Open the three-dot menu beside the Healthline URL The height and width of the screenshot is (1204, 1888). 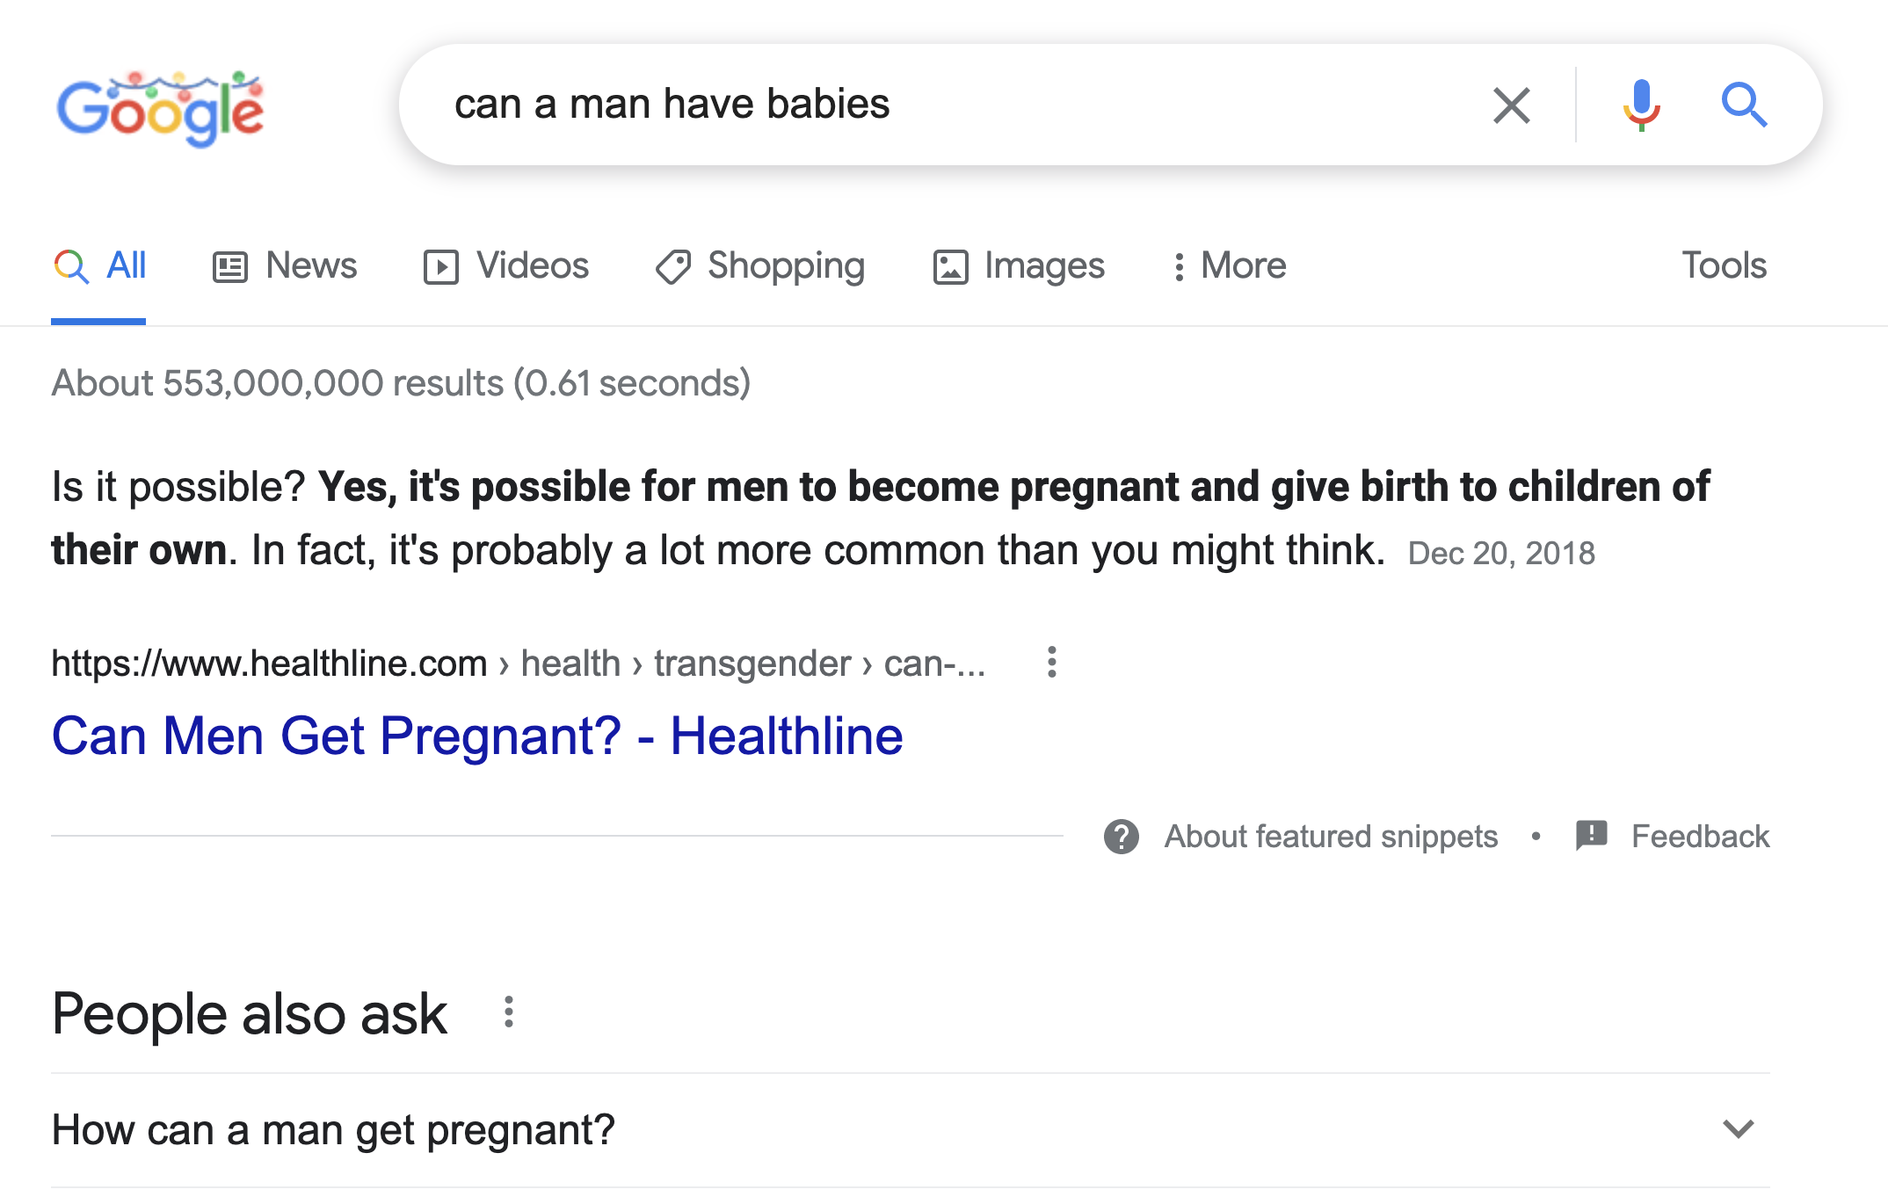[x=1051, y=663]
